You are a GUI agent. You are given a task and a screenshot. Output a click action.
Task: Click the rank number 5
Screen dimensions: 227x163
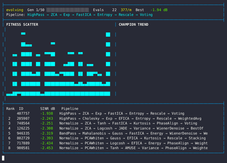coord(9,133)
